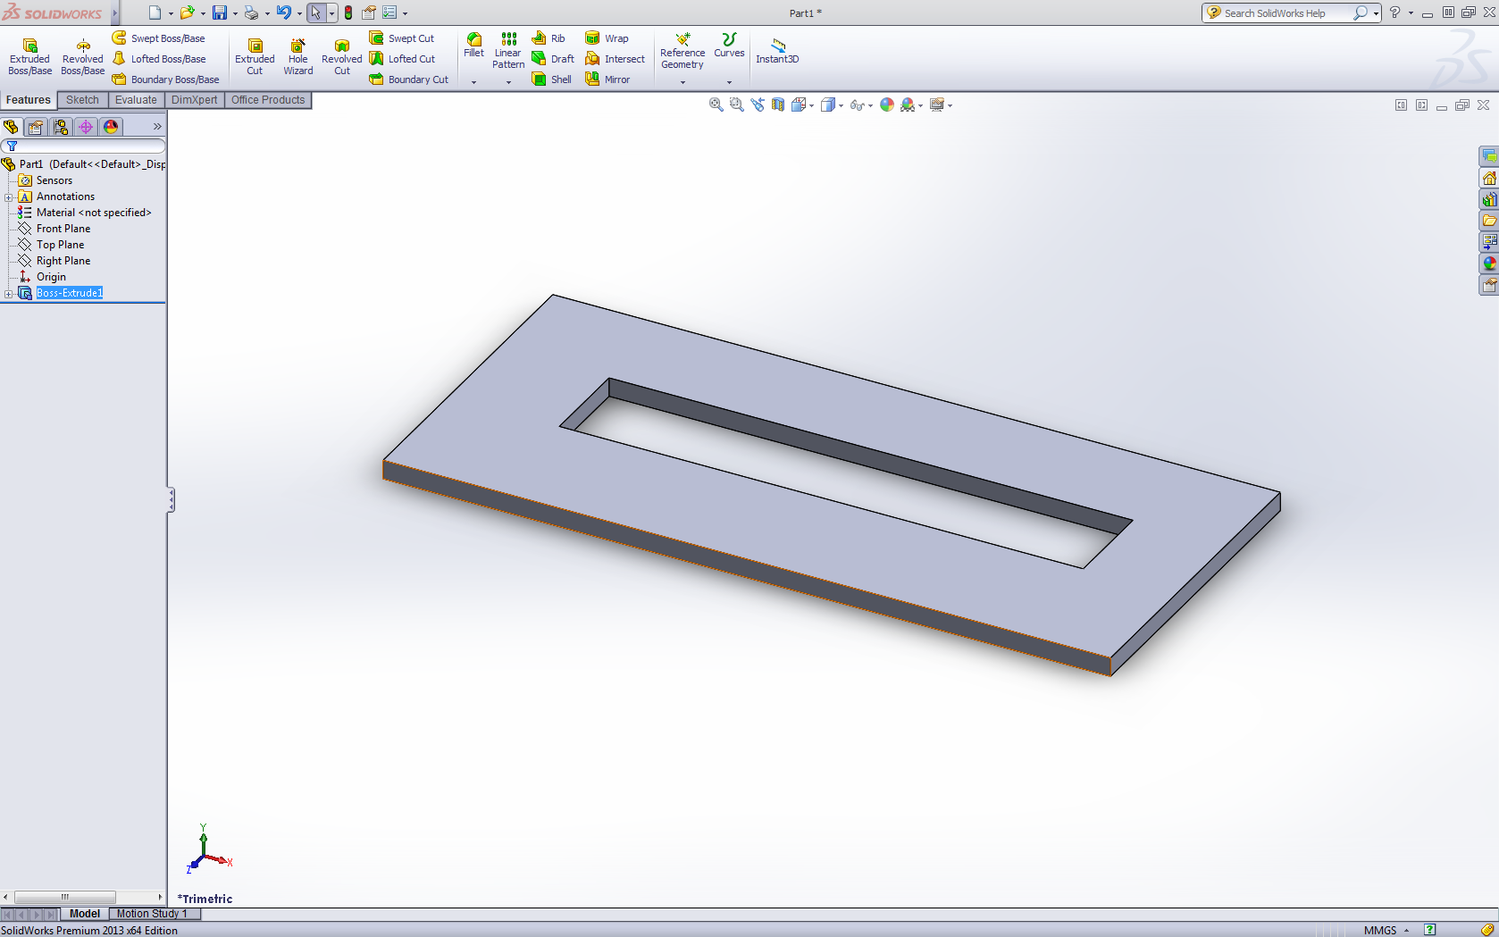Open the MMGS unit system menu
Screen dimensions: 1499x937
pos(1386,931)
